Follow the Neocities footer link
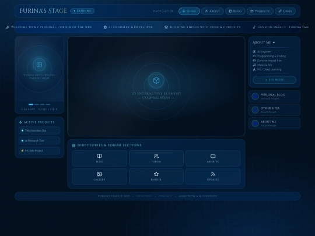Viewport: 315px width, 236px height. coord(144,196)
